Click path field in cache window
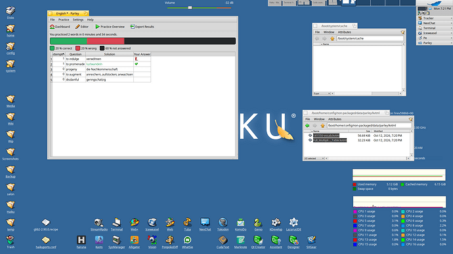This screenshot has height=254, width=453. point(370,39)
